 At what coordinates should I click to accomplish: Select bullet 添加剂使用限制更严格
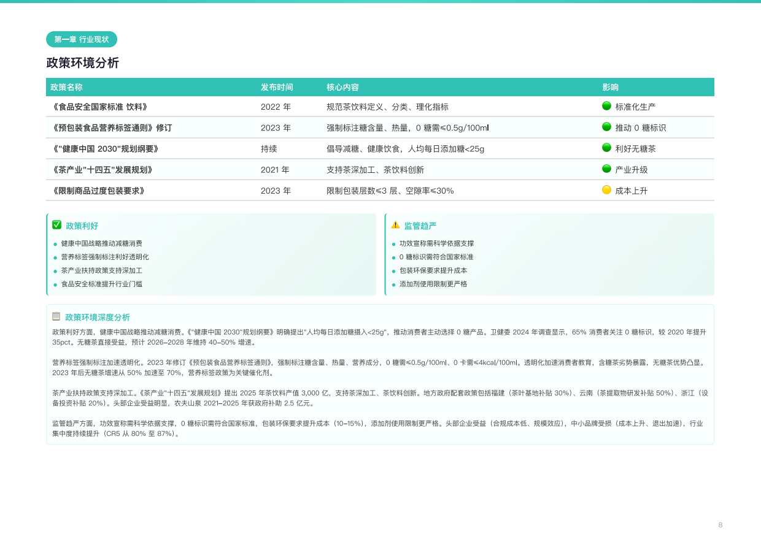[x=433, y=284]
